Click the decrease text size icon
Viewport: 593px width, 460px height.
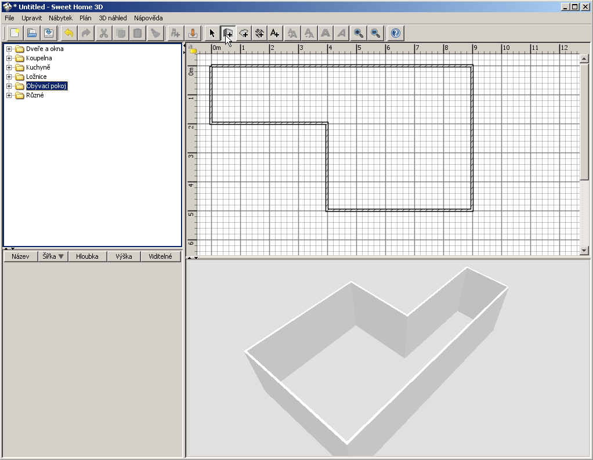pyautogui.click(x=309, y=33)
